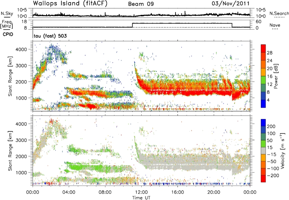Click the '28' tick on Power scale

point(269,53)
